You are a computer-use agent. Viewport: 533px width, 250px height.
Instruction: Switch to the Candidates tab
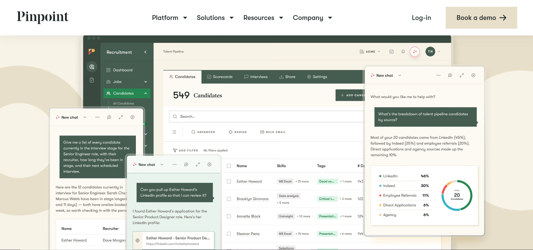(x=182, y=77)
